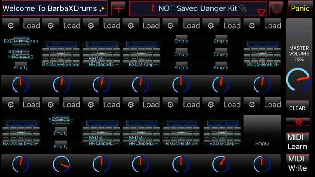
Task: Trigger the BXDM SubKick4 drum pad
Action: click(x=21, y=133)
